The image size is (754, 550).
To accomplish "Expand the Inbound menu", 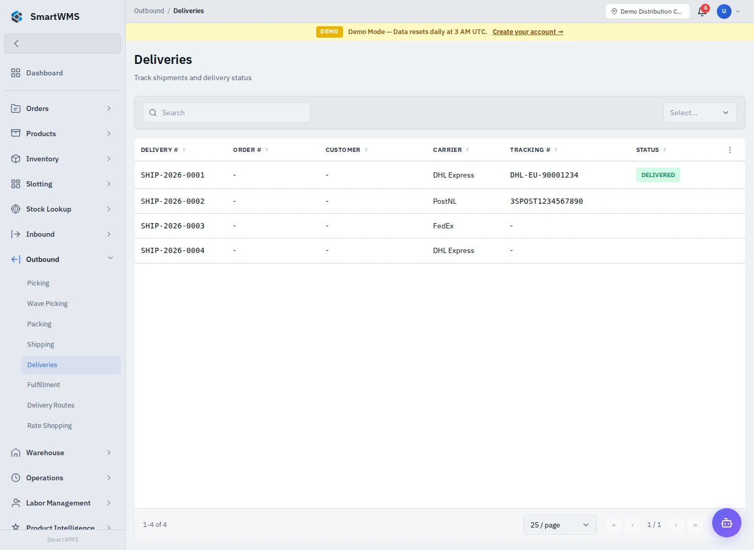I will click(62, 234).
